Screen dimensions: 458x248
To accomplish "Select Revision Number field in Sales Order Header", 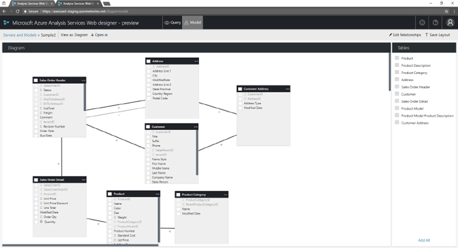I will point(54,126).
